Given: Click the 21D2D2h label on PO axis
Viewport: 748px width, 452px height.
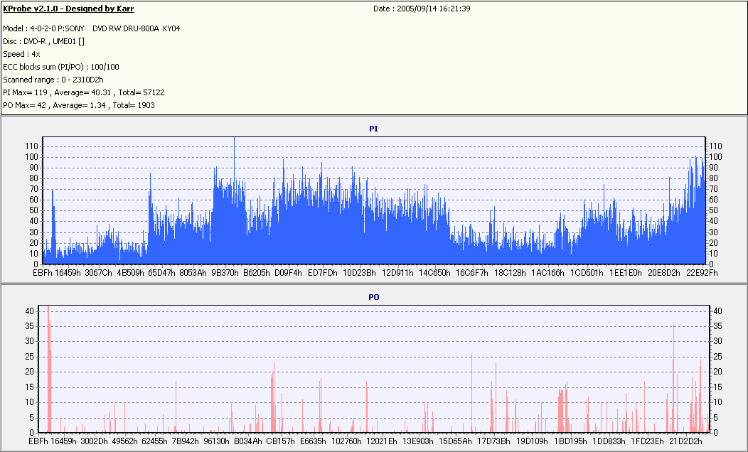Looking at the screenshot, I should click(685, 441).
